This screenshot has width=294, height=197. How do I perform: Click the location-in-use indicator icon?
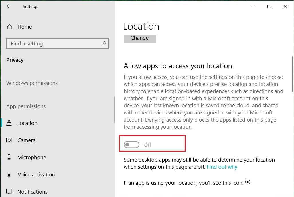(248, 182)
